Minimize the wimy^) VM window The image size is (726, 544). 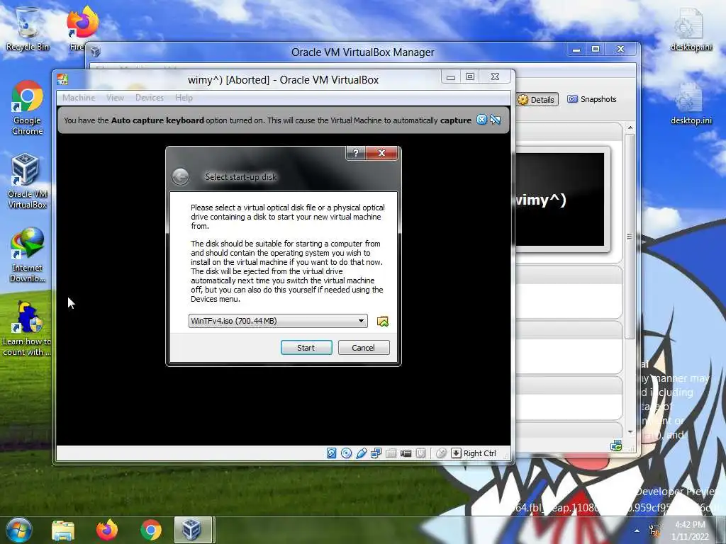450,77
